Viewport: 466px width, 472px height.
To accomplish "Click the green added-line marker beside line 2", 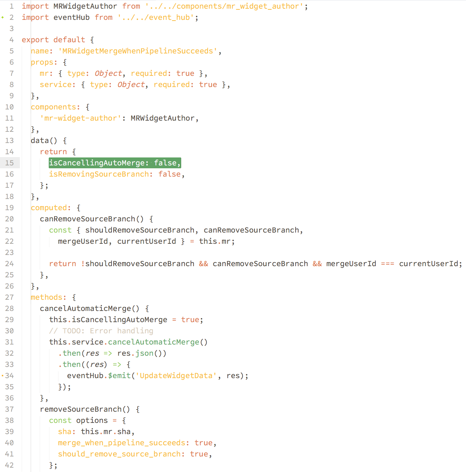I will point(3,17).
